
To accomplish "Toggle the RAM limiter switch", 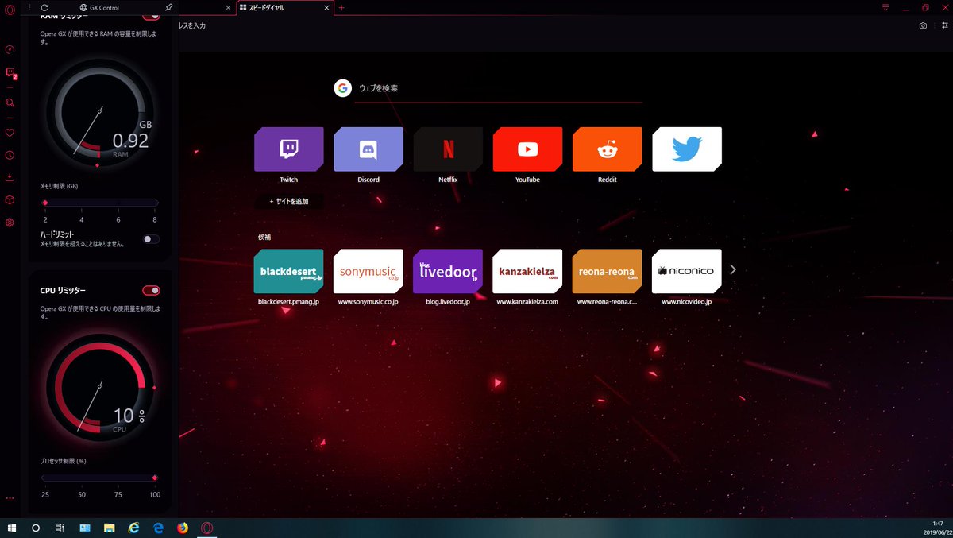I will pyautogui.click(x=151, y=16).
